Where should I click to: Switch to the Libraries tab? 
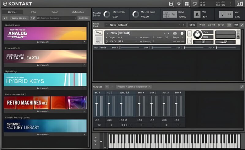click(12, 12)
